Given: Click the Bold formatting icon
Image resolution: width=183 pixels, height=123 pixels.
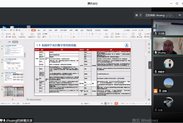Looking at the screenshot, I should point(50,37).
